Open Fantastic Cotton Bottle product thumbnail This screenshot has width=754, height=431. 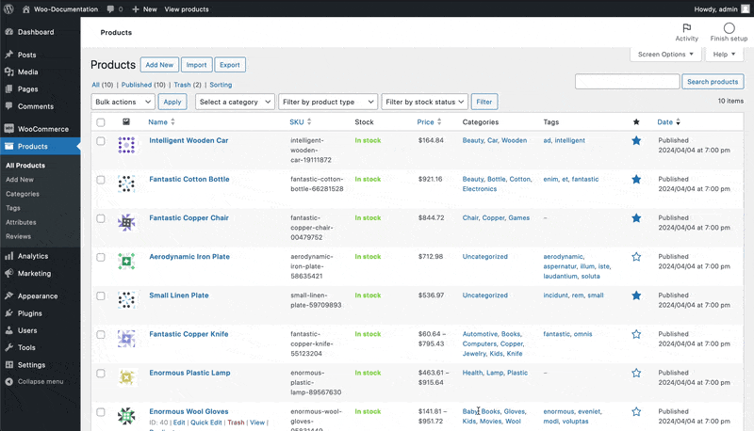point(126,184)
